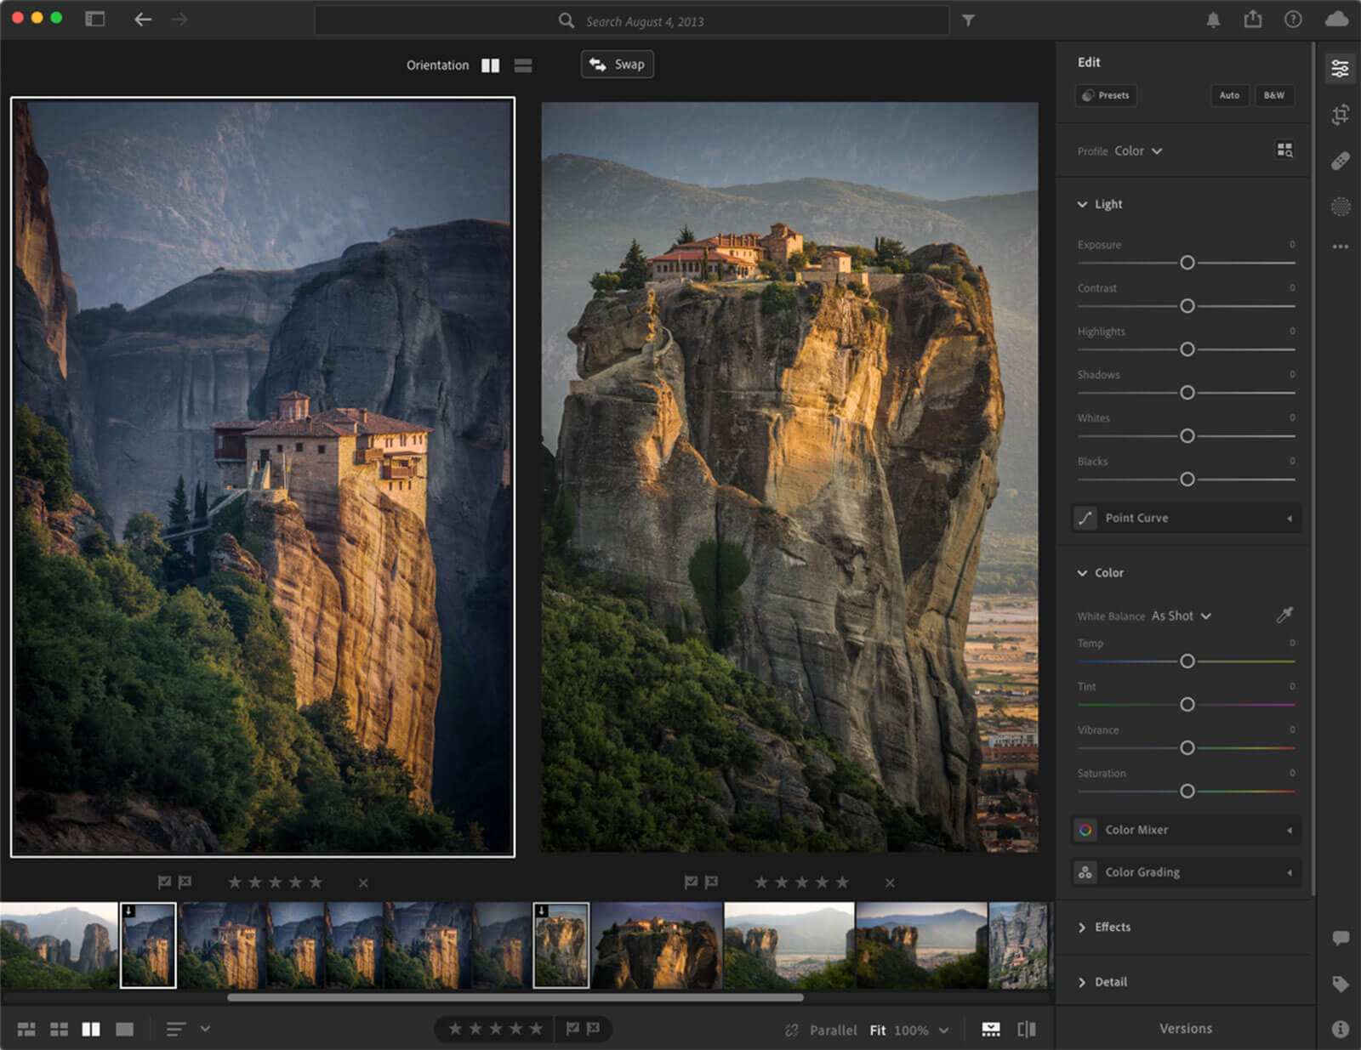Open the filter funnel icon

click(968, 20)
